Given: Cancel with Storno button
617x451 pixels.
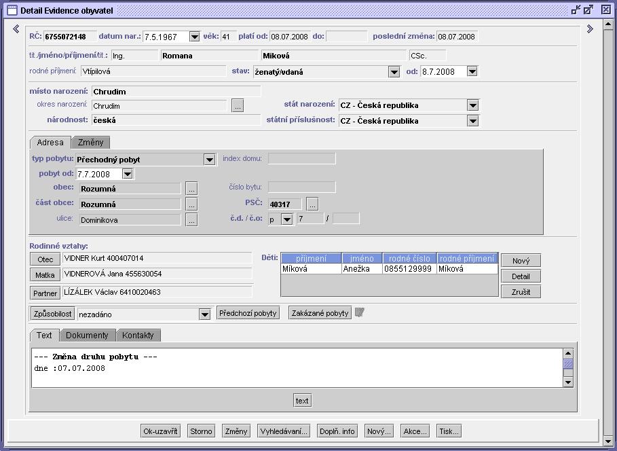Looking at the screenshot, I should 201,431.
